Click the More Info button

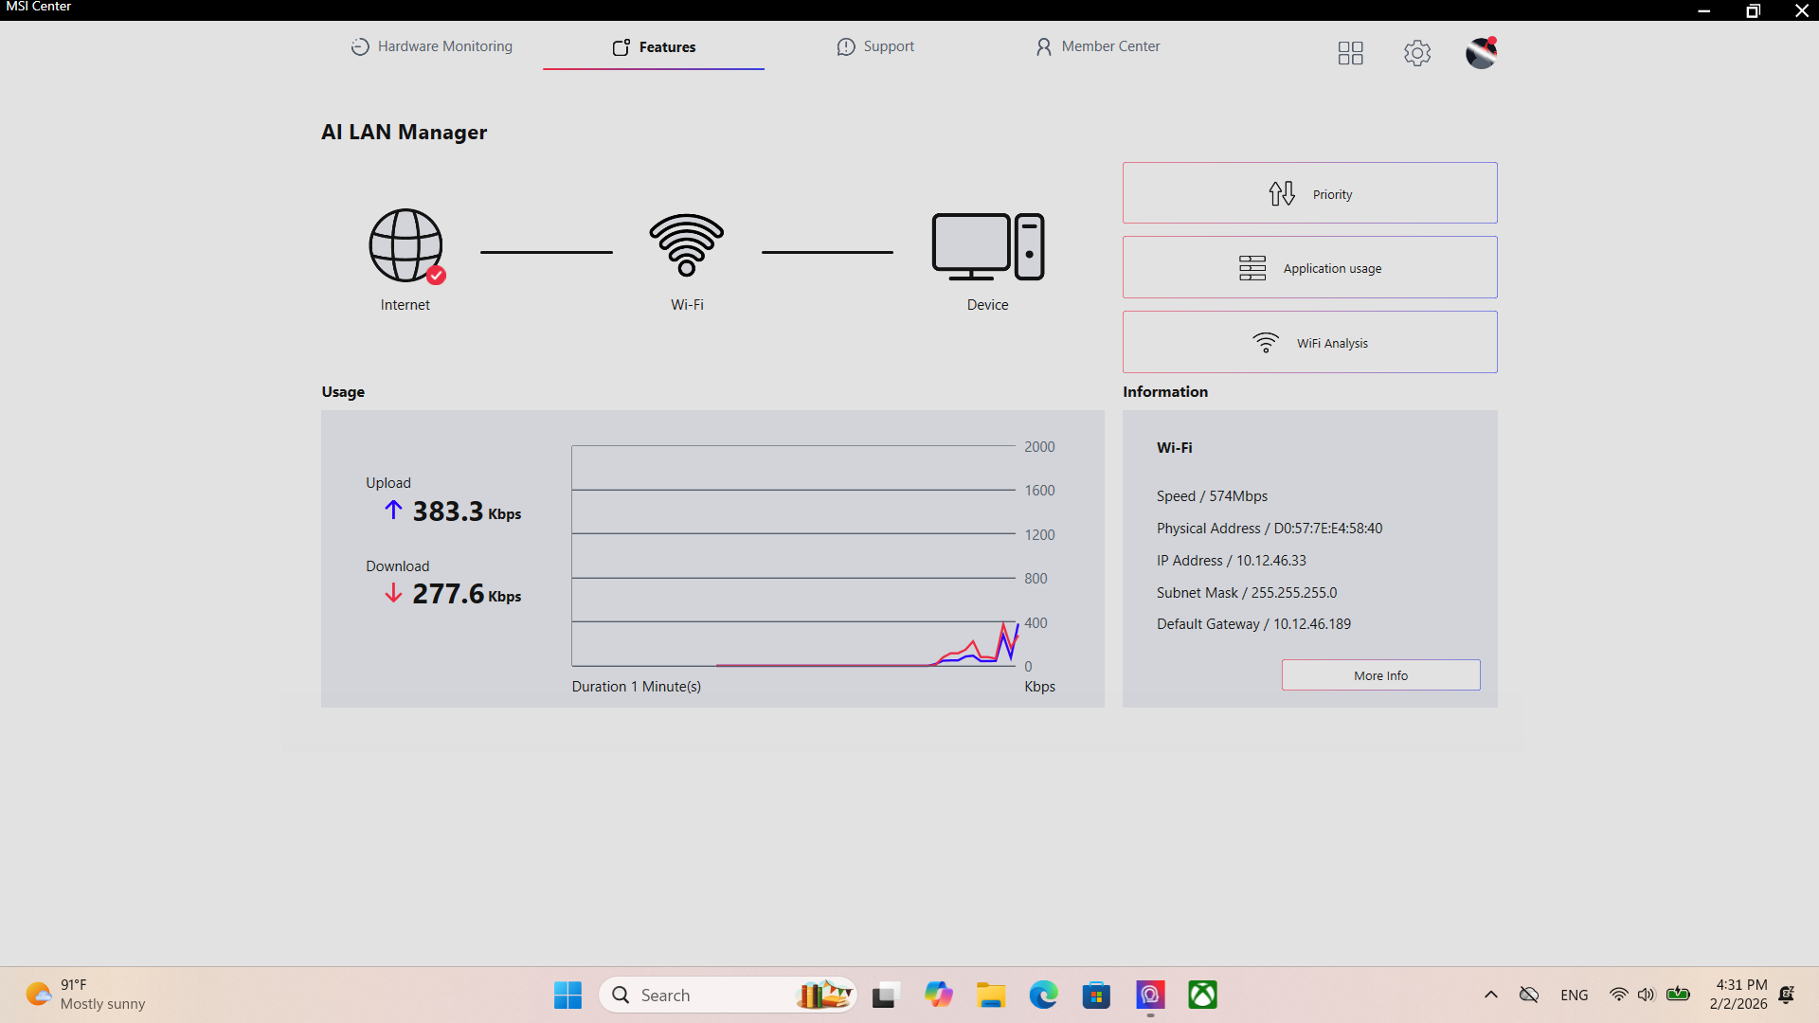1380,675
